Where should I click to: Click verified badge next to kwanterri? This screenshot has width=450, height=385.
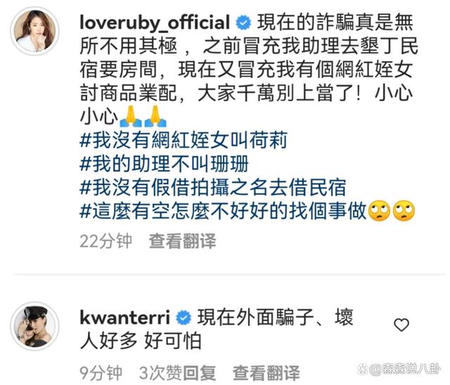pyautogui.click(x=184, y=317)
